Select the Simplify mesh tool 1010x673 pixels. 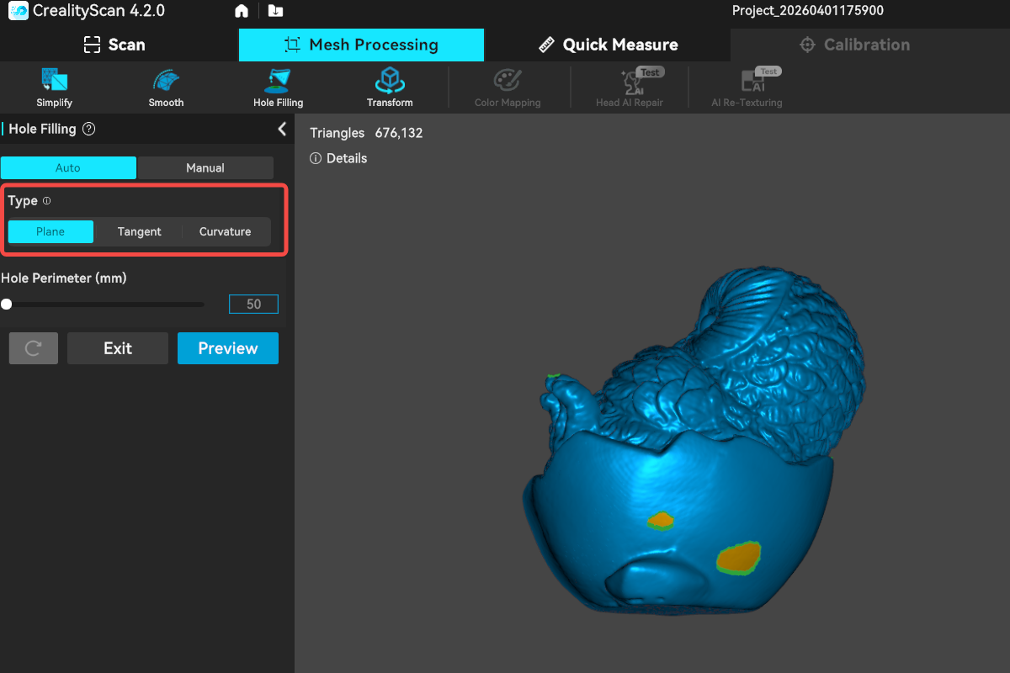54,87
